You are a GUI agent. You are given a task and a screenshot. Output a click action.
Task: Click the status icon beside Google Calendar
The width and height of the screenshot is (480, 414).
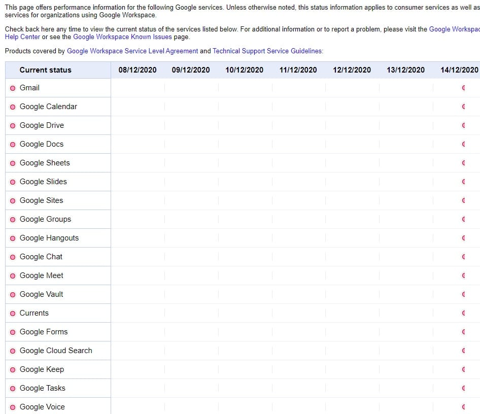tap(13, 107)
